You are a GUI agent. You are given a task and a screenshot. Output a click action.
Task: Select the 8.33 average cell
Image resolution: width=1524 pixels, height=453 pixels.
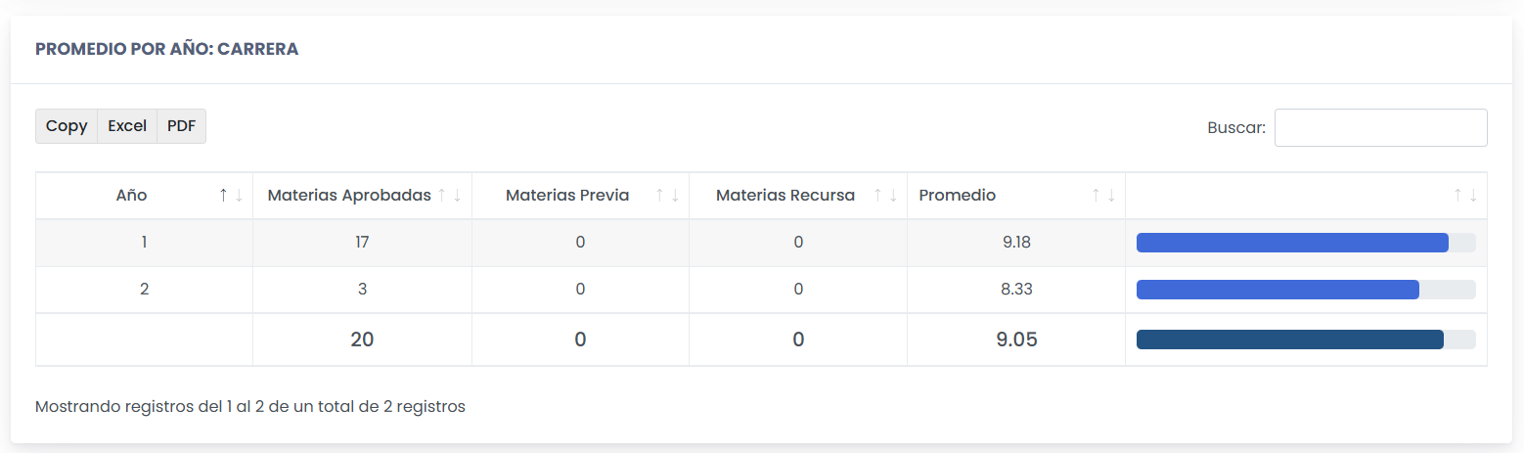click(x=1016, y=290)
